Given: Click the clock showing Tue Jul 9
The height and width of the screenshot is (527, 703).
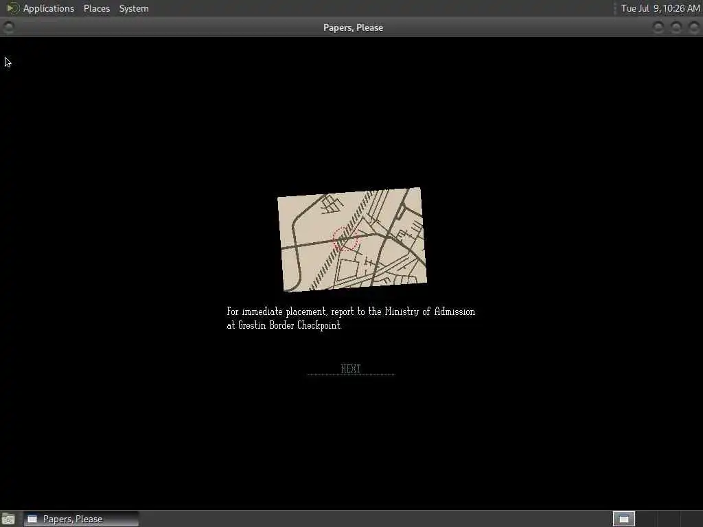Looking at the screenshot, I should 660,8.
